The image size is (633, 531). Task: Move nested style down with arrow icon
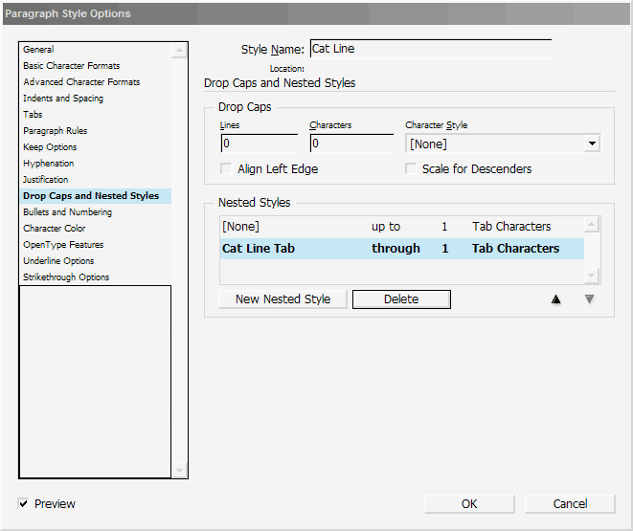[x=590, y=299]
